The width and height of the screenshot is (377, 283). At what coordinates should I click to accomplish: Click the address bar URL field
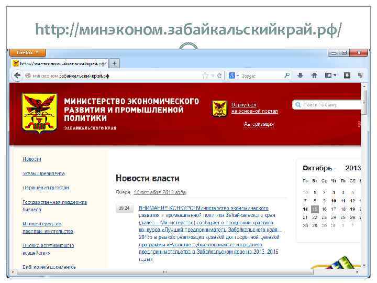tap(115, 76)
